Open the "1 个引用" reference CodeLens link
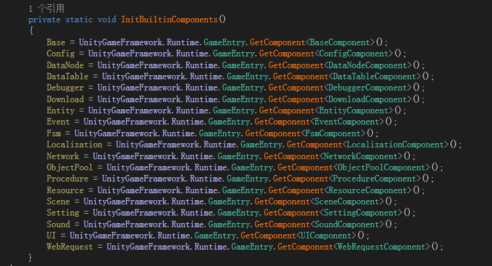 (46, 8)
